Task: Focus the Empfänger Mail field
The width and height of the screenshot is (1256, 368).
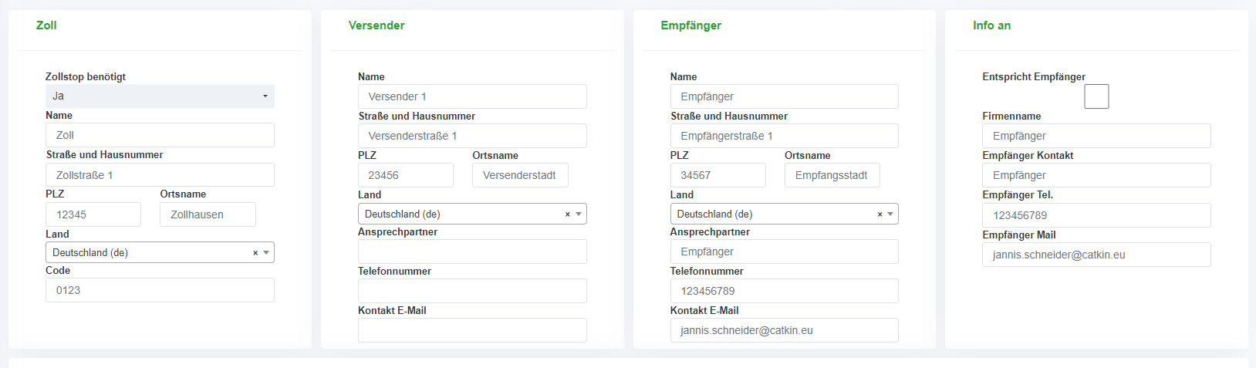Action: point(1096,255)
